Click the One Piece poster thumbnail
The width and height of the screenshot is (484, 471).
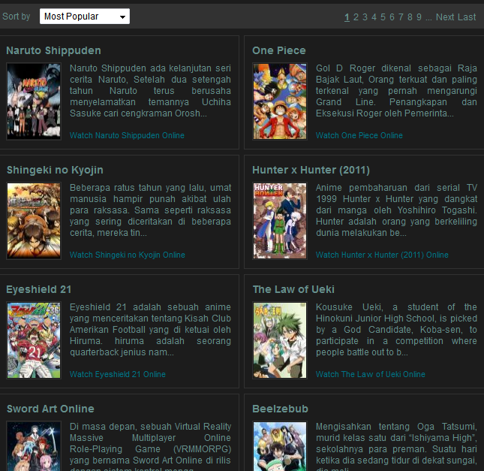pos(280,101)
